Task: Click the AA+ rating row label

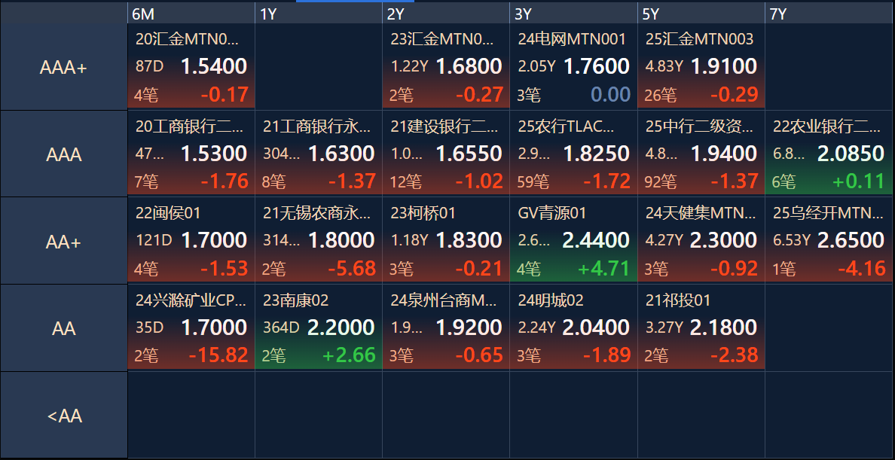Action: (64, 241)
